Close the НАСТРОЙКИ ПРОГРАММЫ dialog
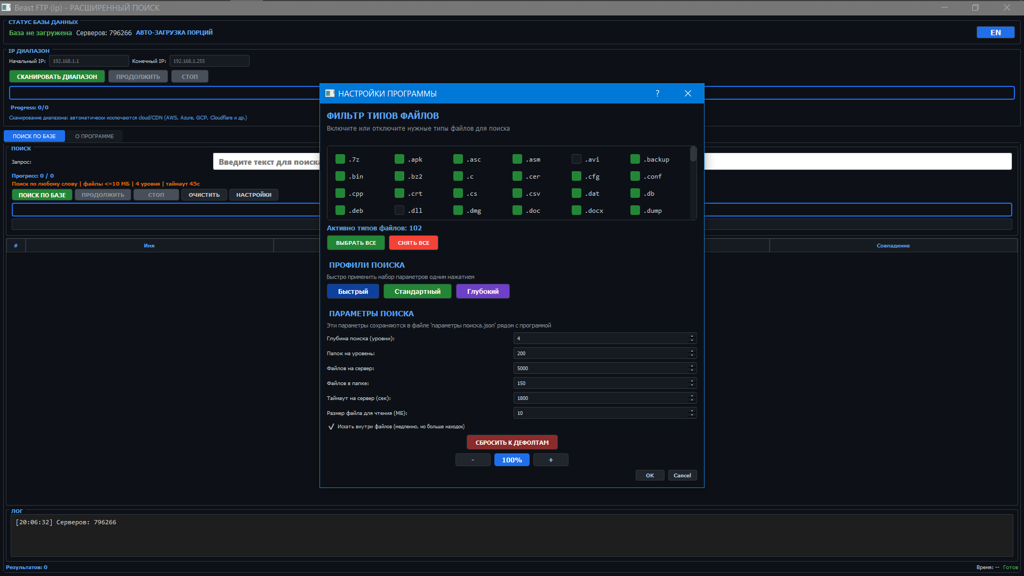Viewport: 1024px width, 576px height. click(x=688, y=93)
